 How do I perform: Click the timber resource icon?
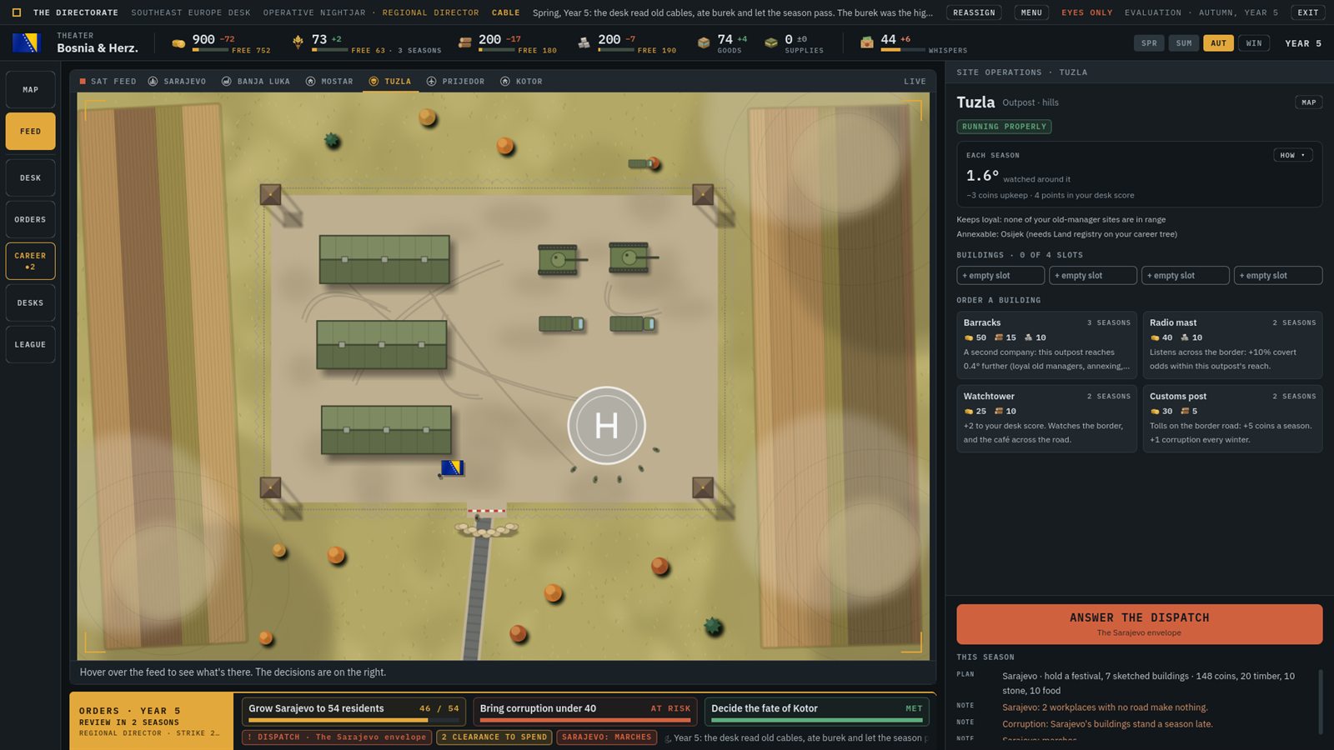pyautogui.click(x=465, y=42)
